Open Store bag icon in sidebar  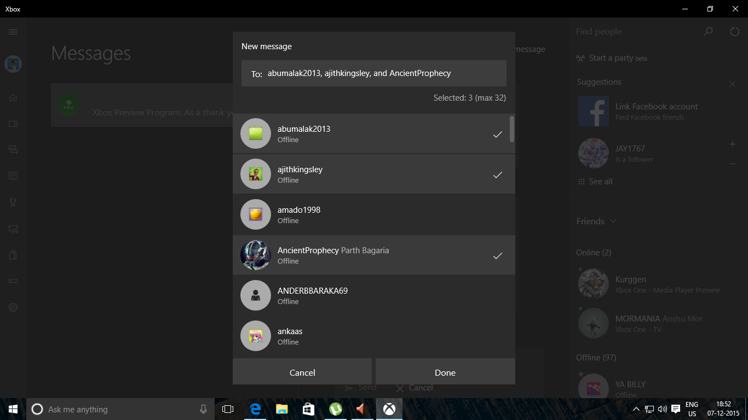13,255
